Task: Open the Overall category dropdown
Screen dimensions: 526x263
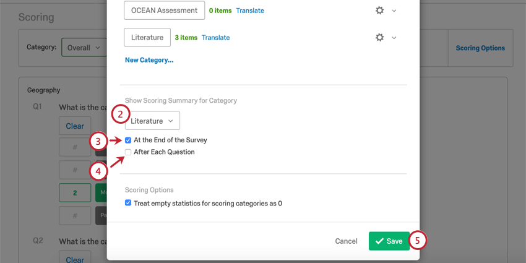Action: coord(84,48)
